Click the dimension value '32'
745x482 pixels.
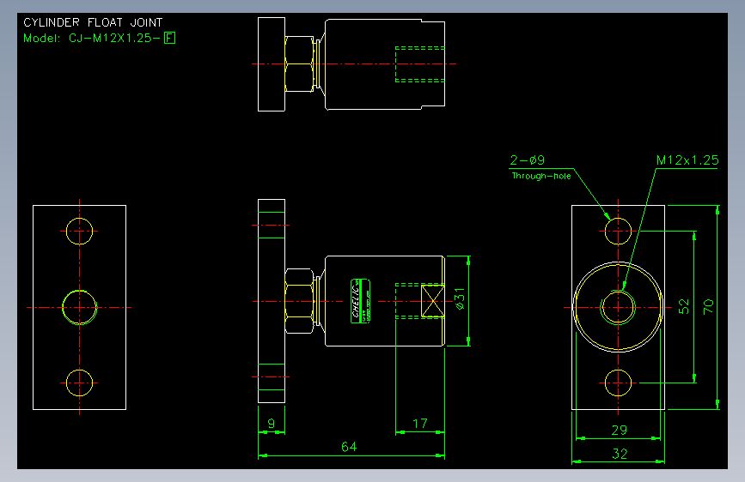coord(620,454)
